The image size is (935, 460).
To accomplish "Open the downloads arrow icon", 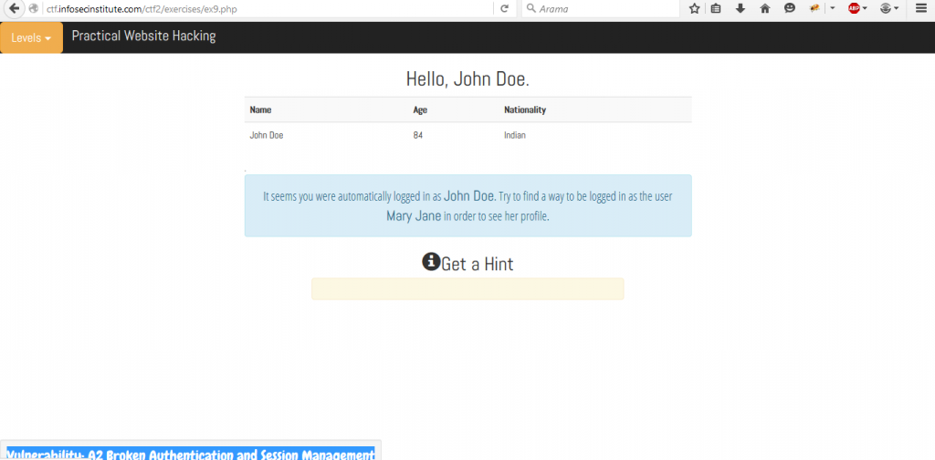I will 741,8.
